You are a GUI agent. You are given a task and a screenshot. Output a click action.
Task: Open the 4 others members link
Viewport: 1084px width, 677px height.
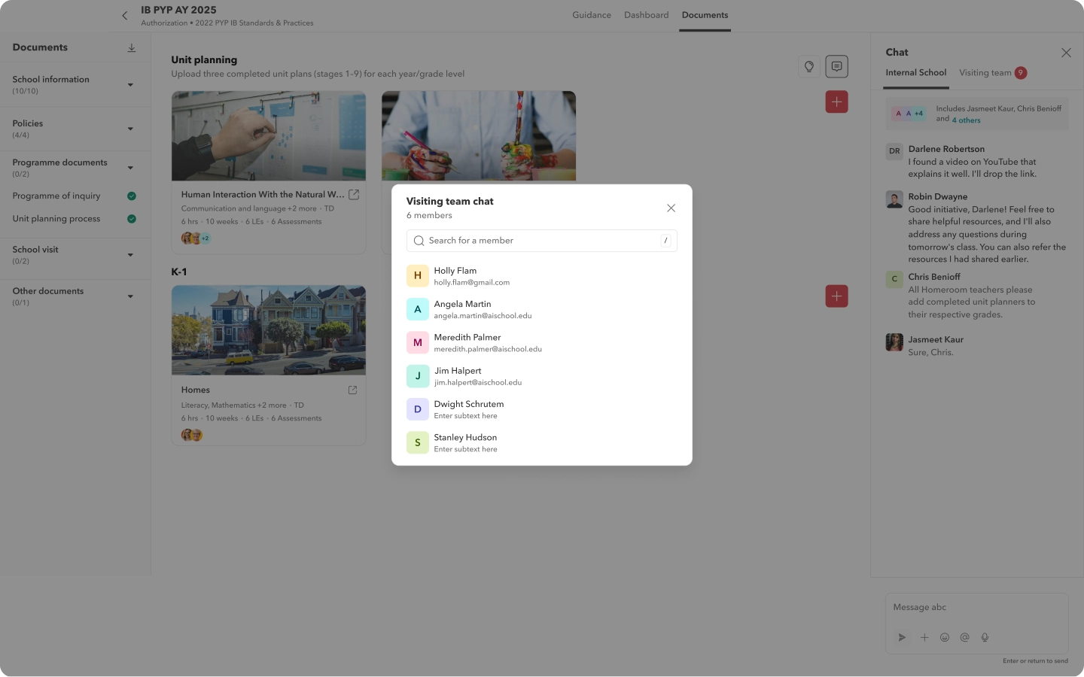point(966,120)
